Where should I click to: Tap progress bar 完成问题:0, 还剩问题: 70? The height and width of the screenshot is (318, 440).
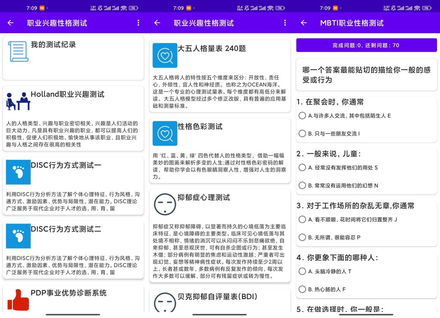coord(366,45)
